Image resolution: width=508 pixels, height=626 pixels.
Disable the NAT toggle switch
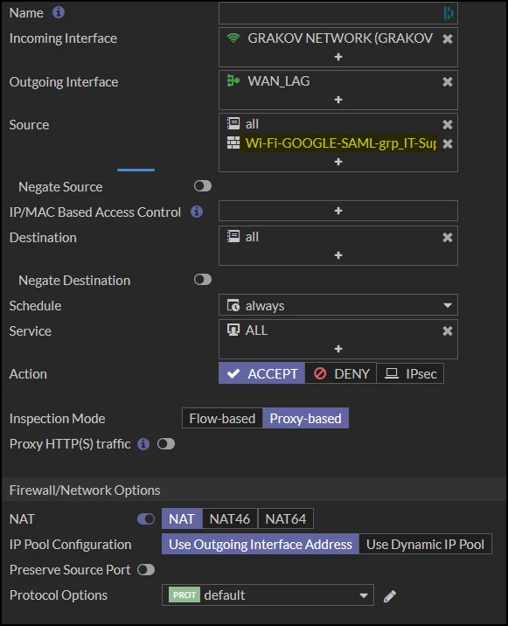[x=146, y=518]
